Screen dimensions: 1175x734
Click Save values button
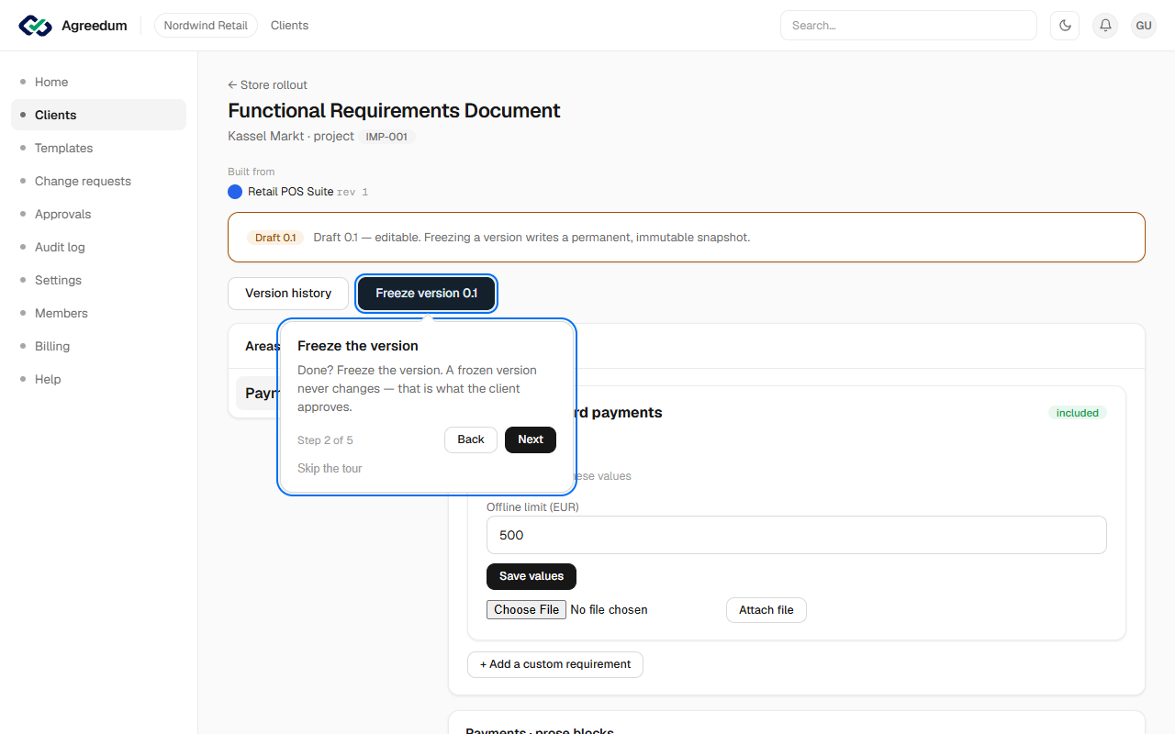tap(532, 576)
